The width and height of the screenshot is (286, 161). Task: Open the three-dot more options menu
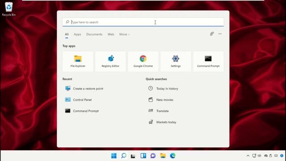[220, 34]
